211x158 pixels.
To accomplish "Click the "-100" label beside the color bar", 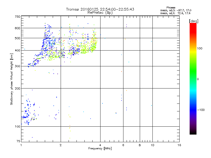I will [201, 110].
